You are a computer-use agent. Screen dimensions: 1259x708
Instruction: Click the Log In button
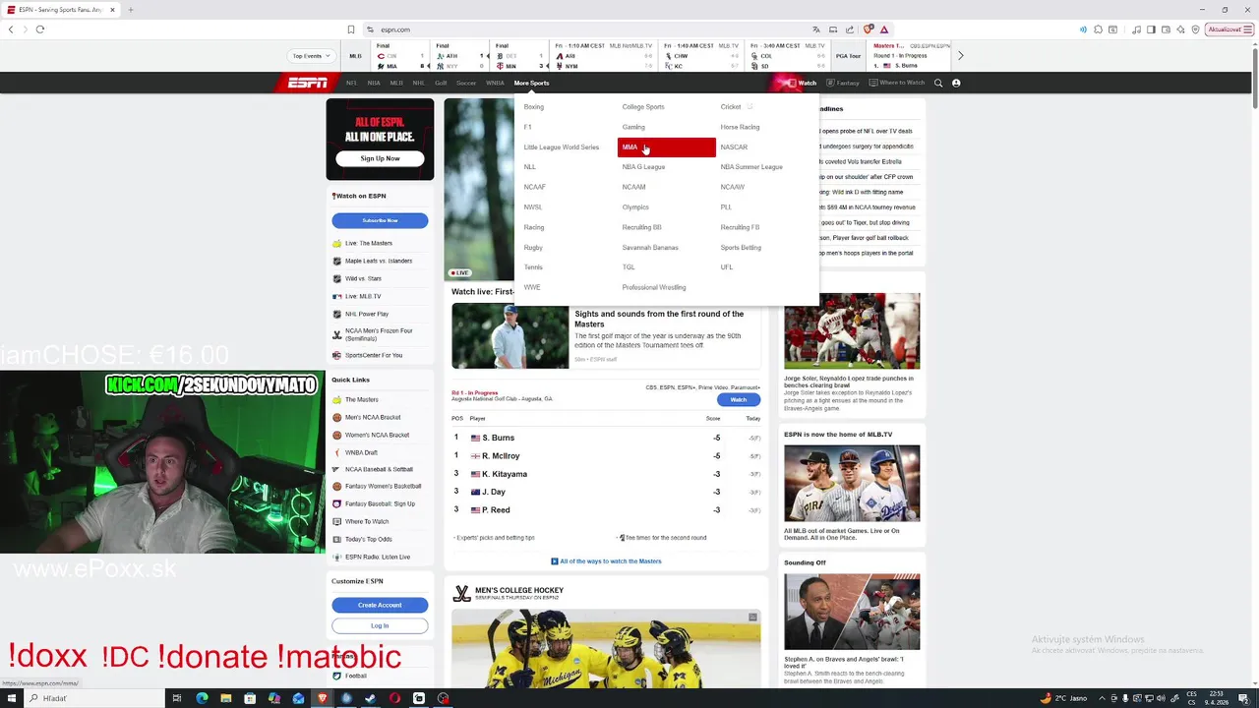[380, 625]
